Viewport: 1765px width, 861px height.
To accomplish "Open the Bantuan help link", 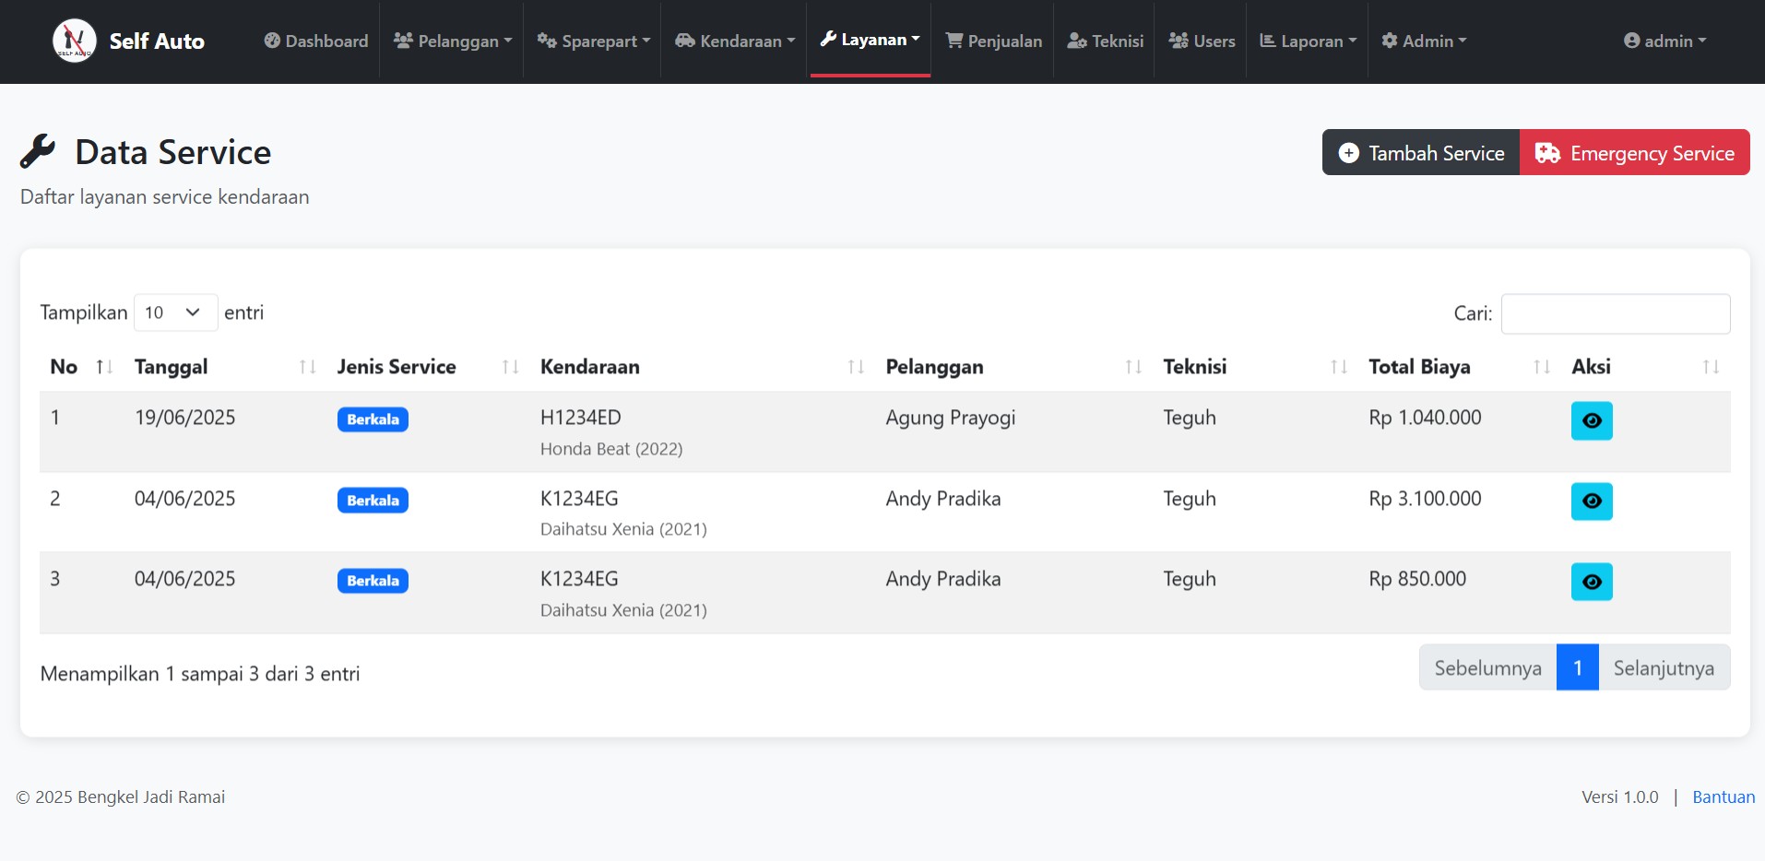I will pyautogui.click(x=1724, y=796).
